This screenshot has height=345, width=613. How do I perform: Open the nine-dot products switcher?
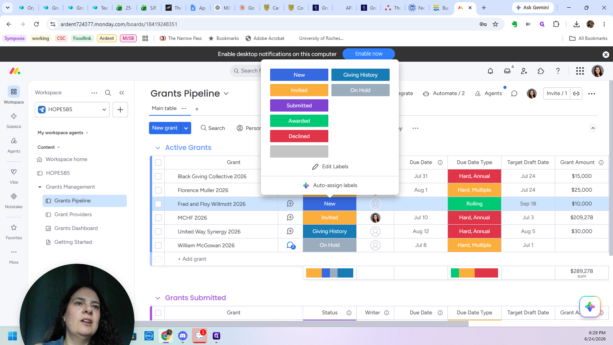(580, 71)
